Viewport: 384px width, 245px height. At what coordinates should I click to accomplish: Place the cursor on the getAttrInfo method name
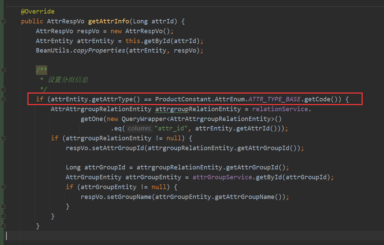[x=108, y=21]
